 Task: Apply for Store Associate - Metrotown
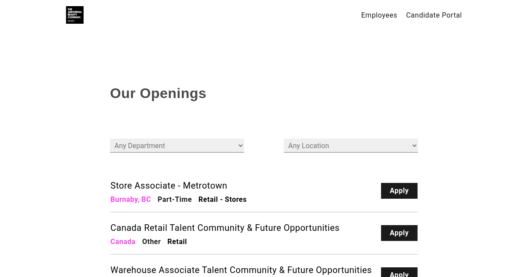pyautogui.click(x=399, y=191)
